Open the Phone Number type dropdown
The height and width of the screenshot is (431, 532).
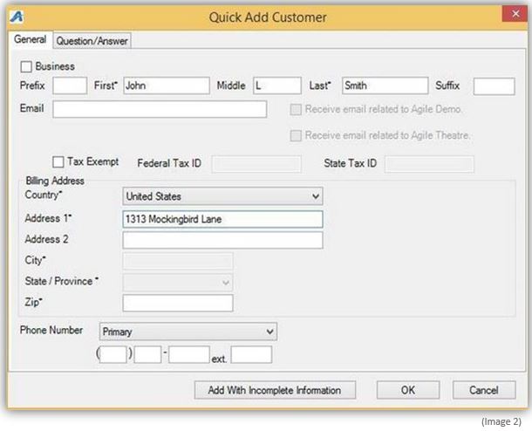click(188, 332)
